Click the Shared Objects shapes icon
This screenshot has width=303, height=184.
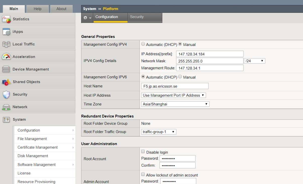[x=6, y=82]
